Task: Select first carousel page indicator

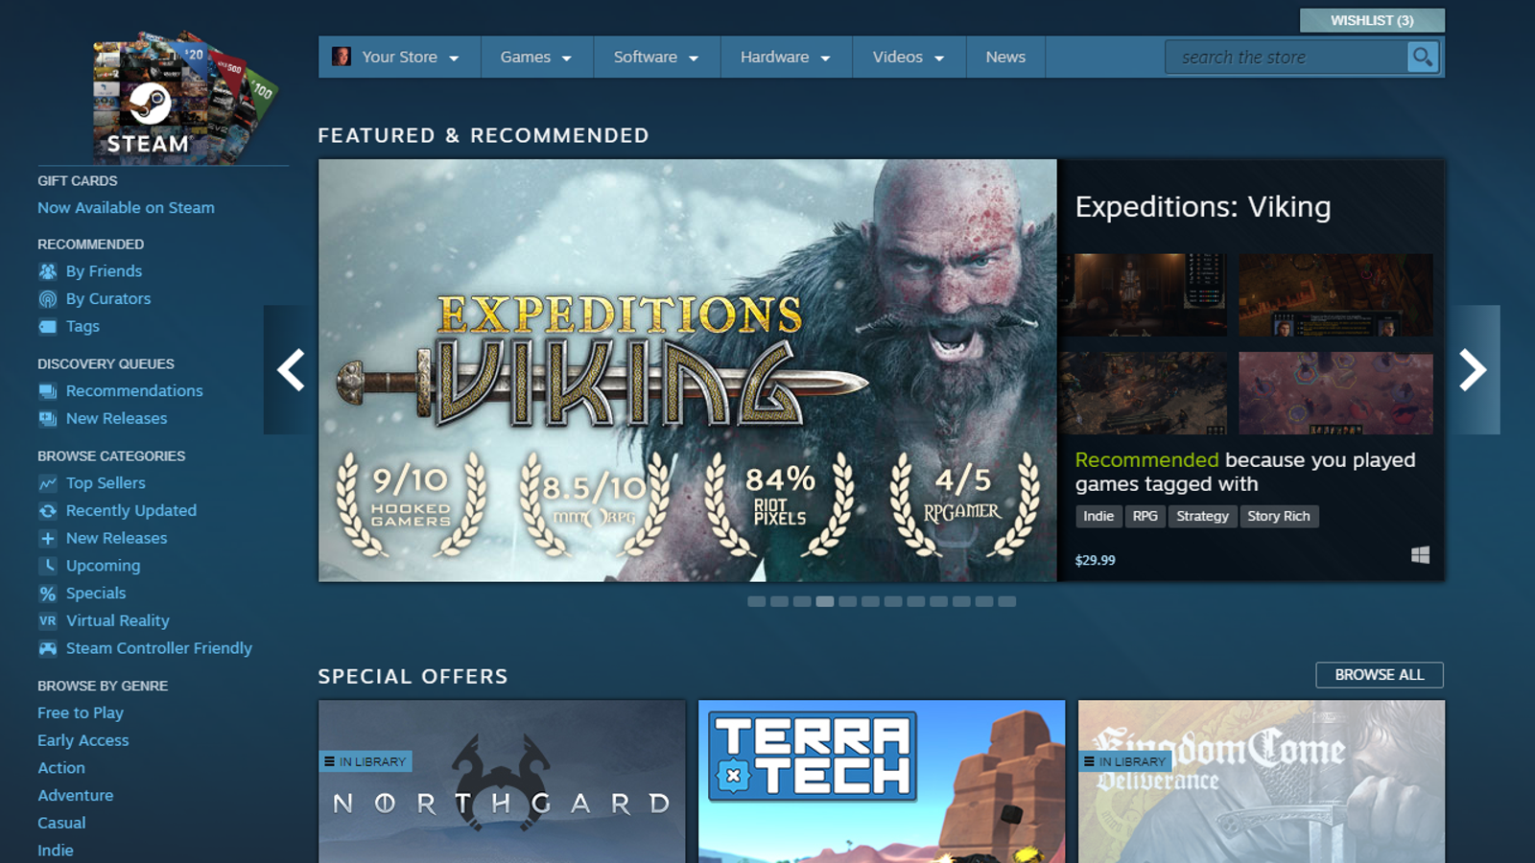Action: click(757, 602)
